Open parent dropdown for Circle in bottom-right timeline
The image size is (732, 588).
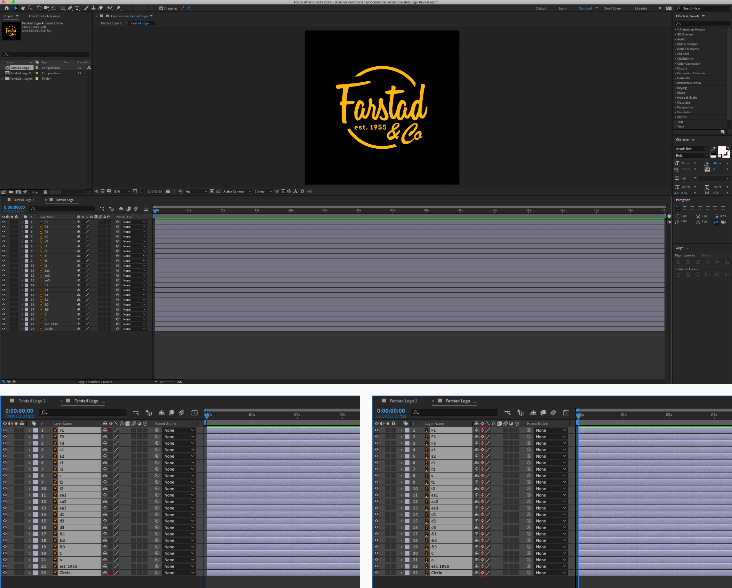coord(551,573)
